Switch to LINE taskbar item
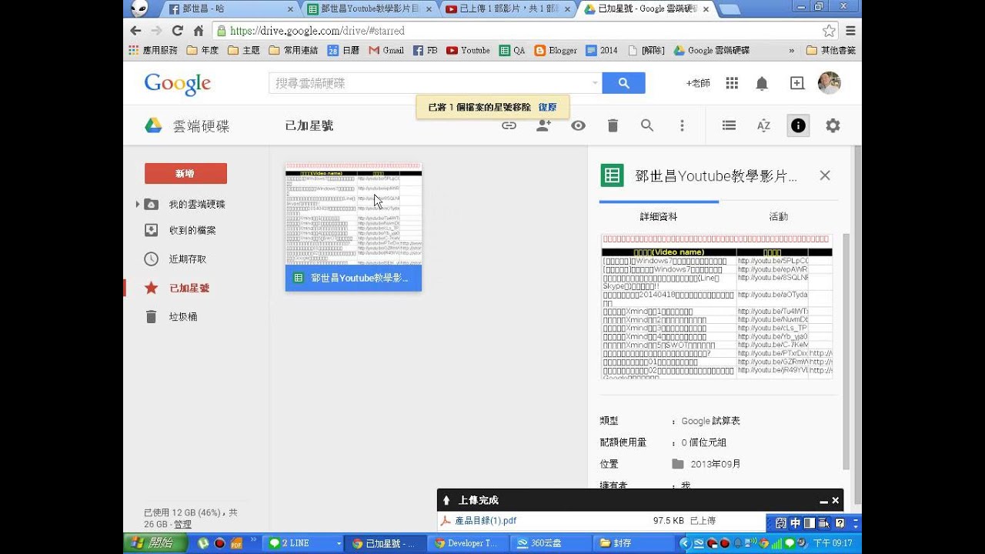Screen dimensions: 985x554 [302, 543]
